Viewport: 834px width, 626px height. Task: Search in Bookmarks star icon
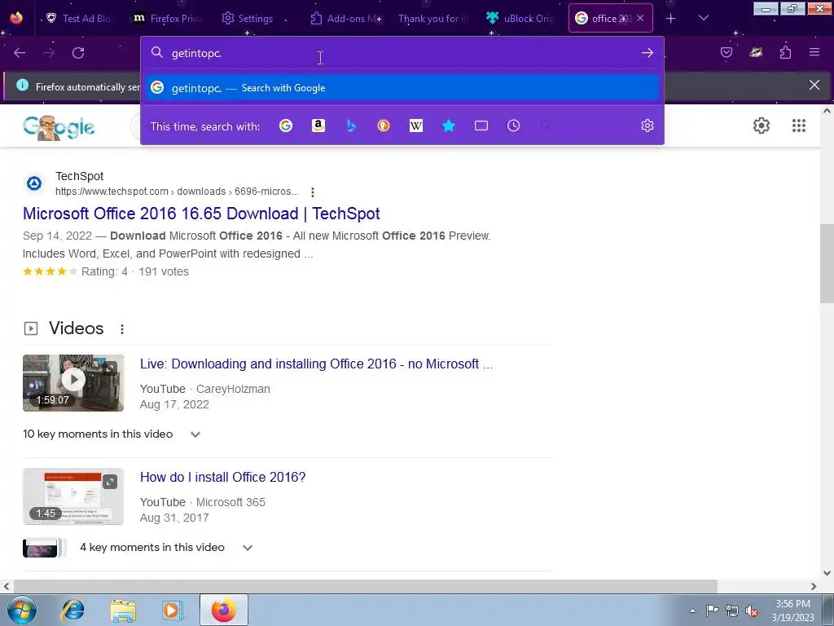click(x=449, y=126)
